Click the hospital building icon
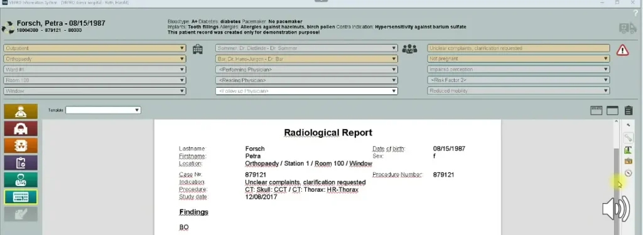The width and height of the screenshot is (643, 235). (198, 49)
